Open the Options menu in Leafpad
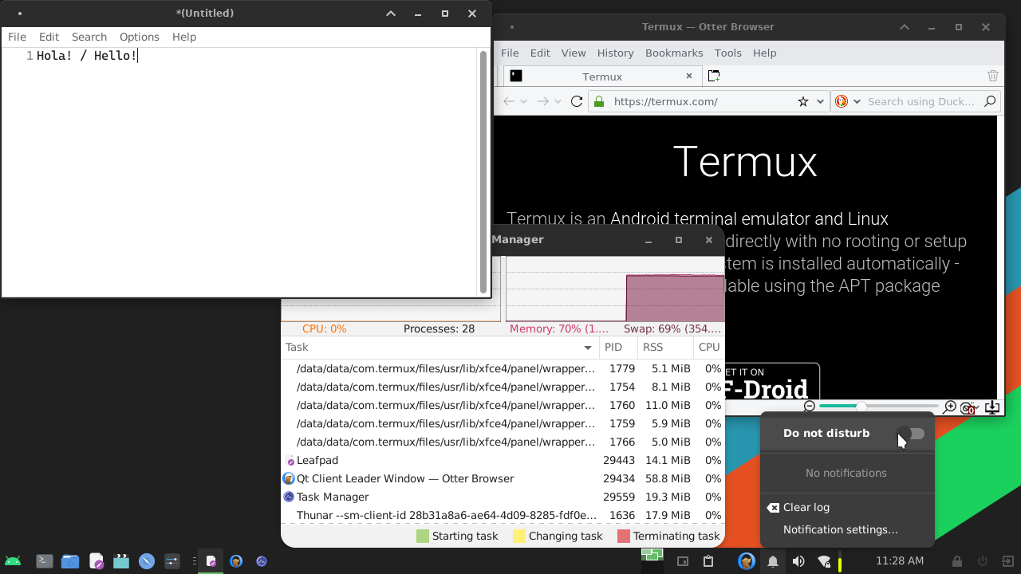 tap(140, 37)
